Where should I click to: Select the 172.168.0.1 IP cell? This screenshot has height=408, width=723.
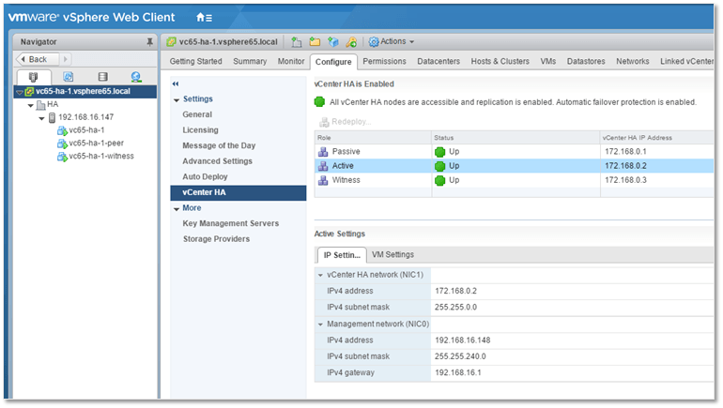pos(625,152)
